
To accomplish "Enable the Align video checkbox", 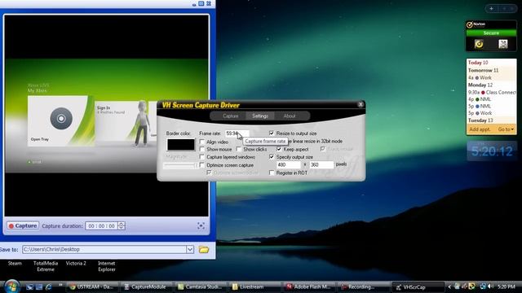I will click(x=202, y=142).
